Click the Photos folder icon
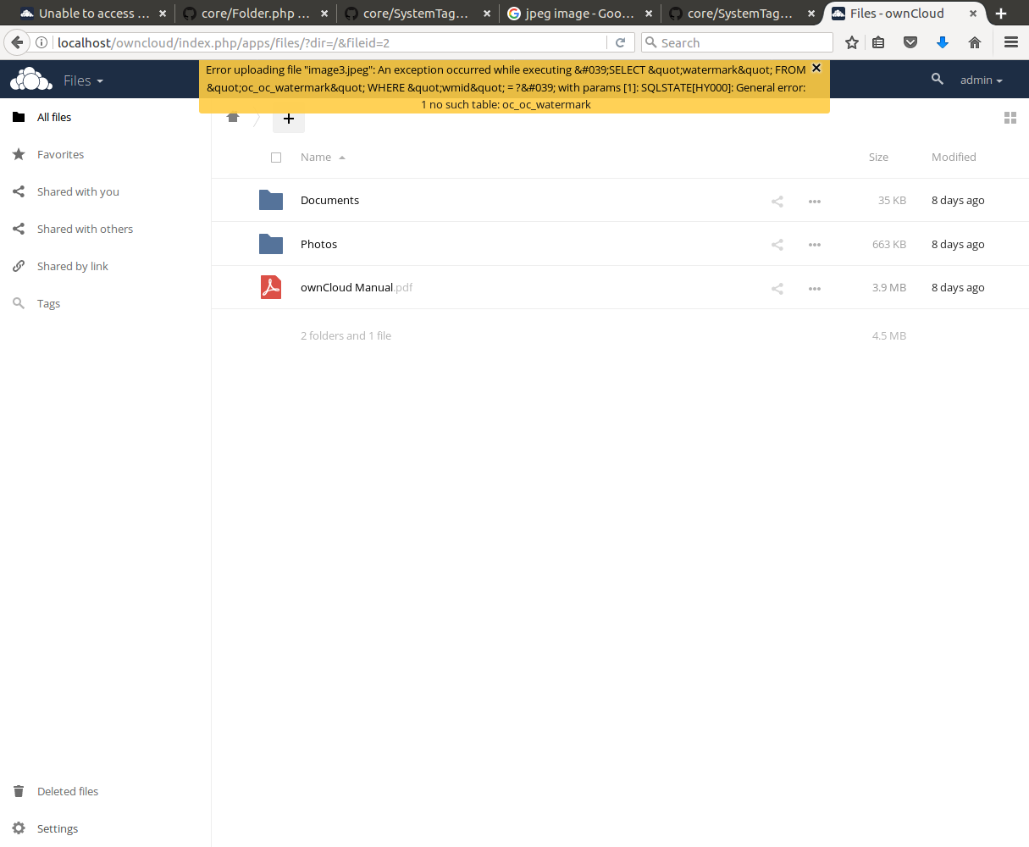Screen dimensions: 1029x847 [271, 244]
